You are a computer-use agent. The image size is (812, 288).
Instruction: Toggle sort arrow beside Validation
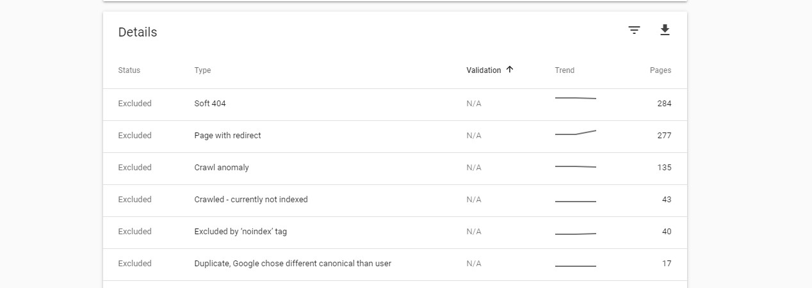[x=510, y=70]
